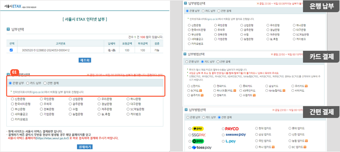Viewport: 340px width, 152px height.
Task: Select the 국민 앱카드 radio button
Action: click(x=257, y=141)
